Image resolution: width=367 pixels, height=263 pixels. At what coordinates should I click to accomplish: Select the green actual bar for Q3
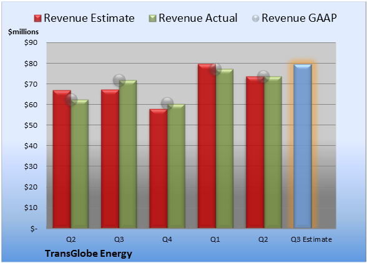[x=128, y=154]
